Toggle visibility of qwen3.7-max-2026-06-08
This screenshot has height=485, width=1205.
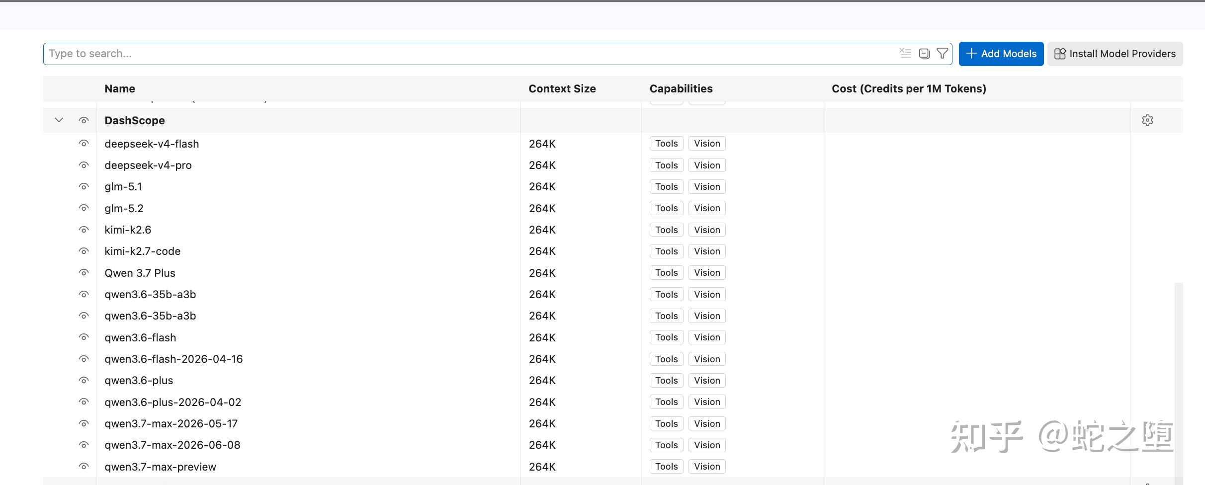click(x=84, y=445)
